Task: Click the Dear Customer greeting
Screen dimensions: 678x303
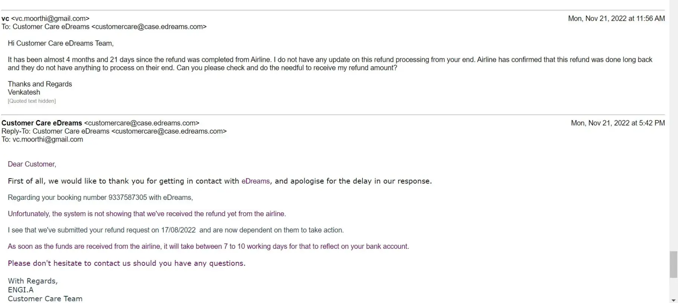Action: coord(32,164)
